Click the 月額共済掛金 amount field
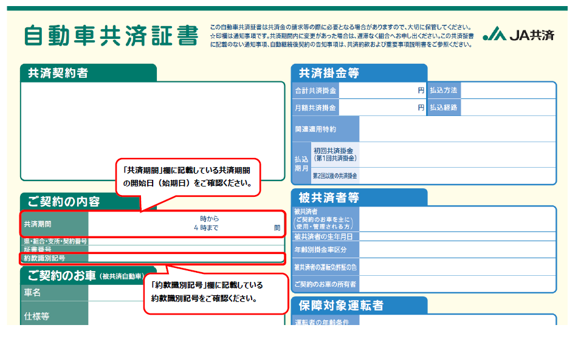The width and height of the screenshot is (578, 339). coord(382,108)
